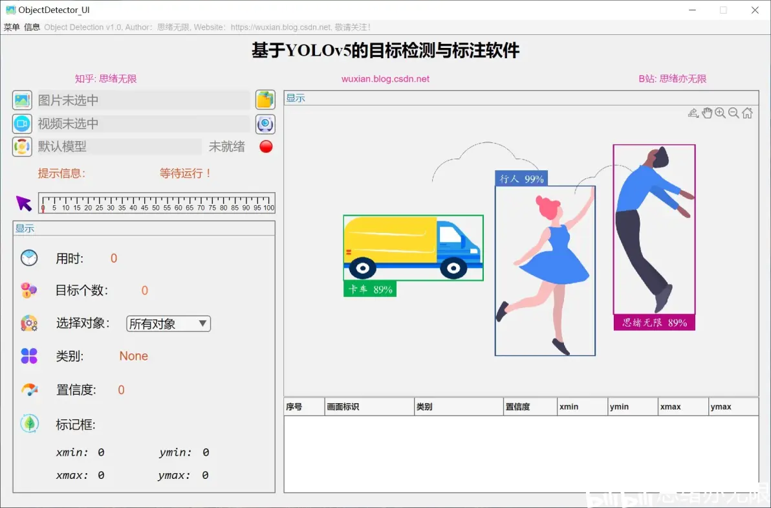This screenshot has width=771, height=508.
Task: Select the zoom out magnifier tool
Action: coord(733,113)
